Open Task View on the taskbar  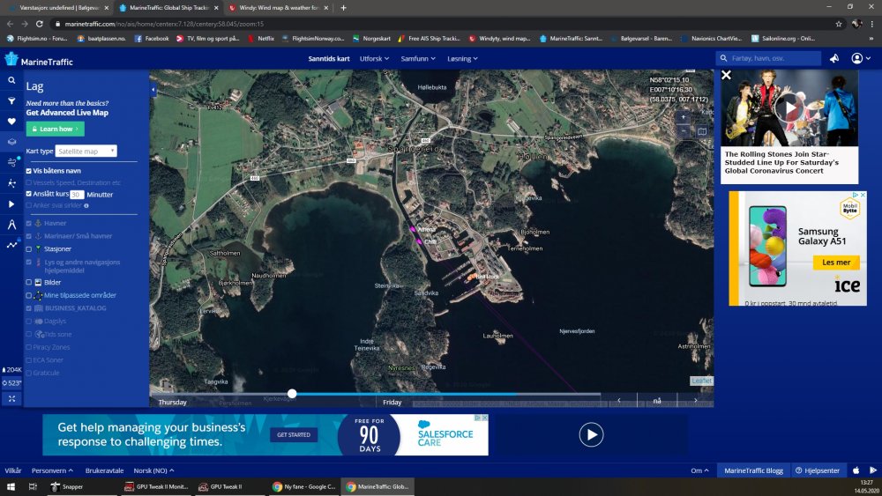33,487
